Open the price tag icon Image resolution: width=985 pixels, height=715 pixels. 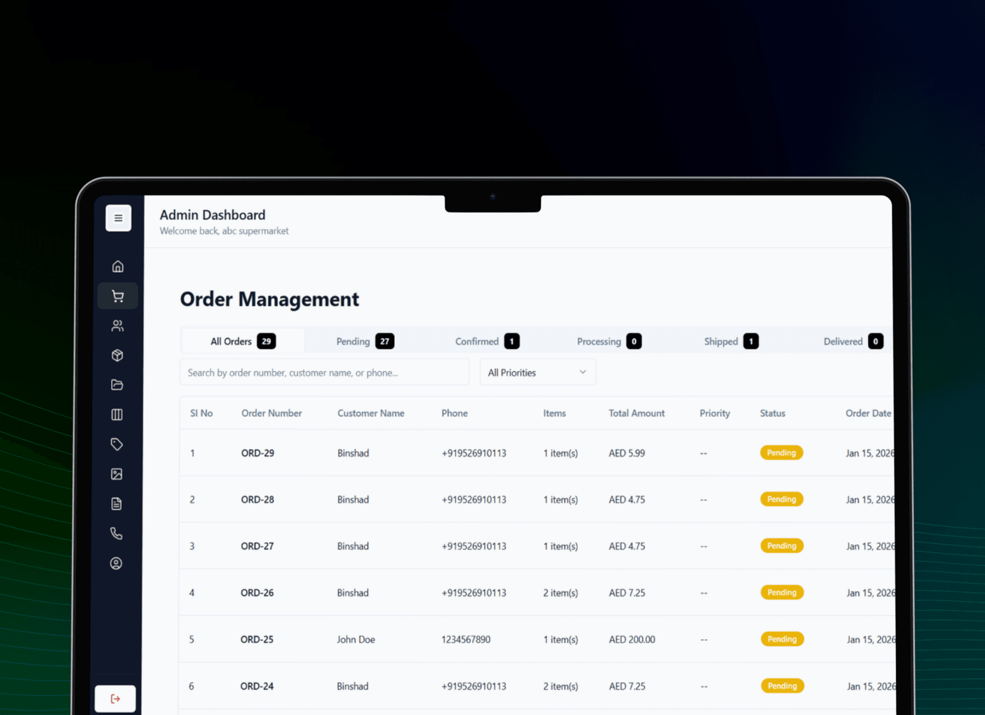(117, 444)
